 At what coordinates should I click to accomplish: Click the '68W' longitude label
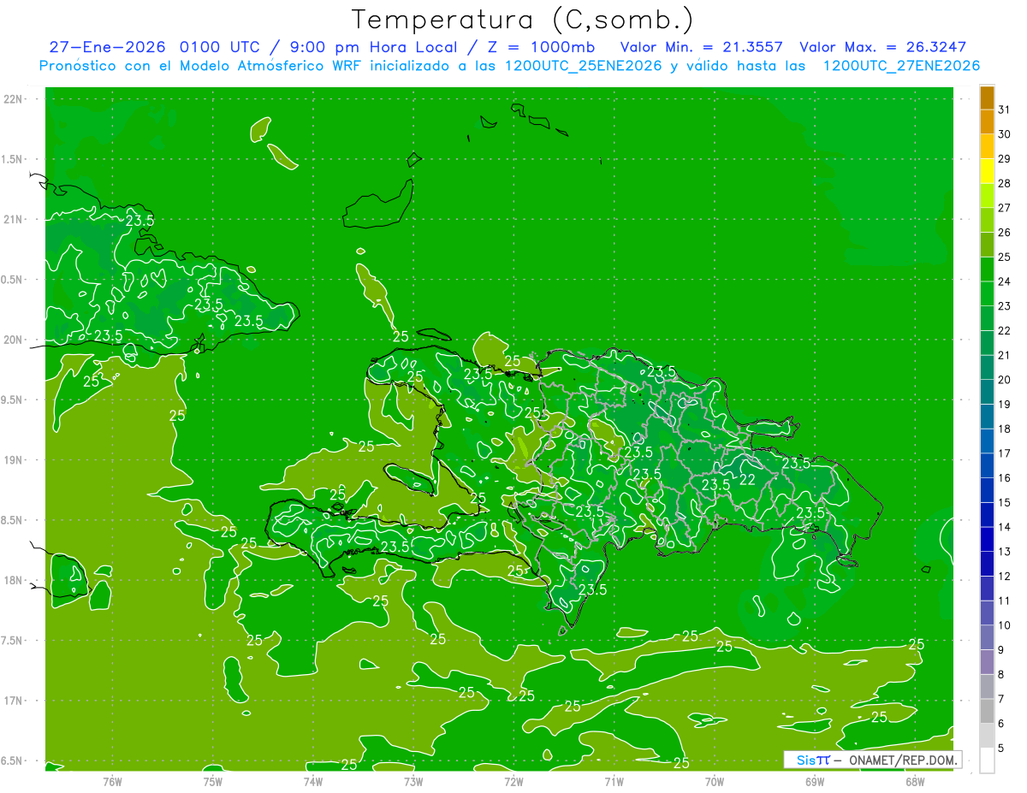(915, 781)
